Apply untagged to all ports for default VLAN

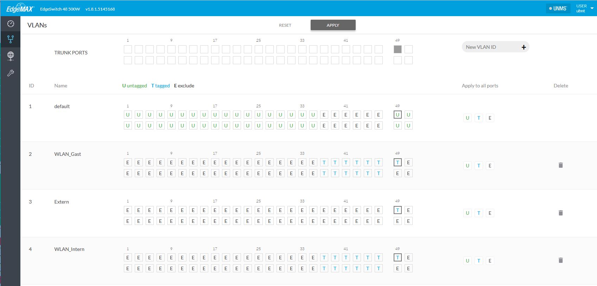[468, 118]
